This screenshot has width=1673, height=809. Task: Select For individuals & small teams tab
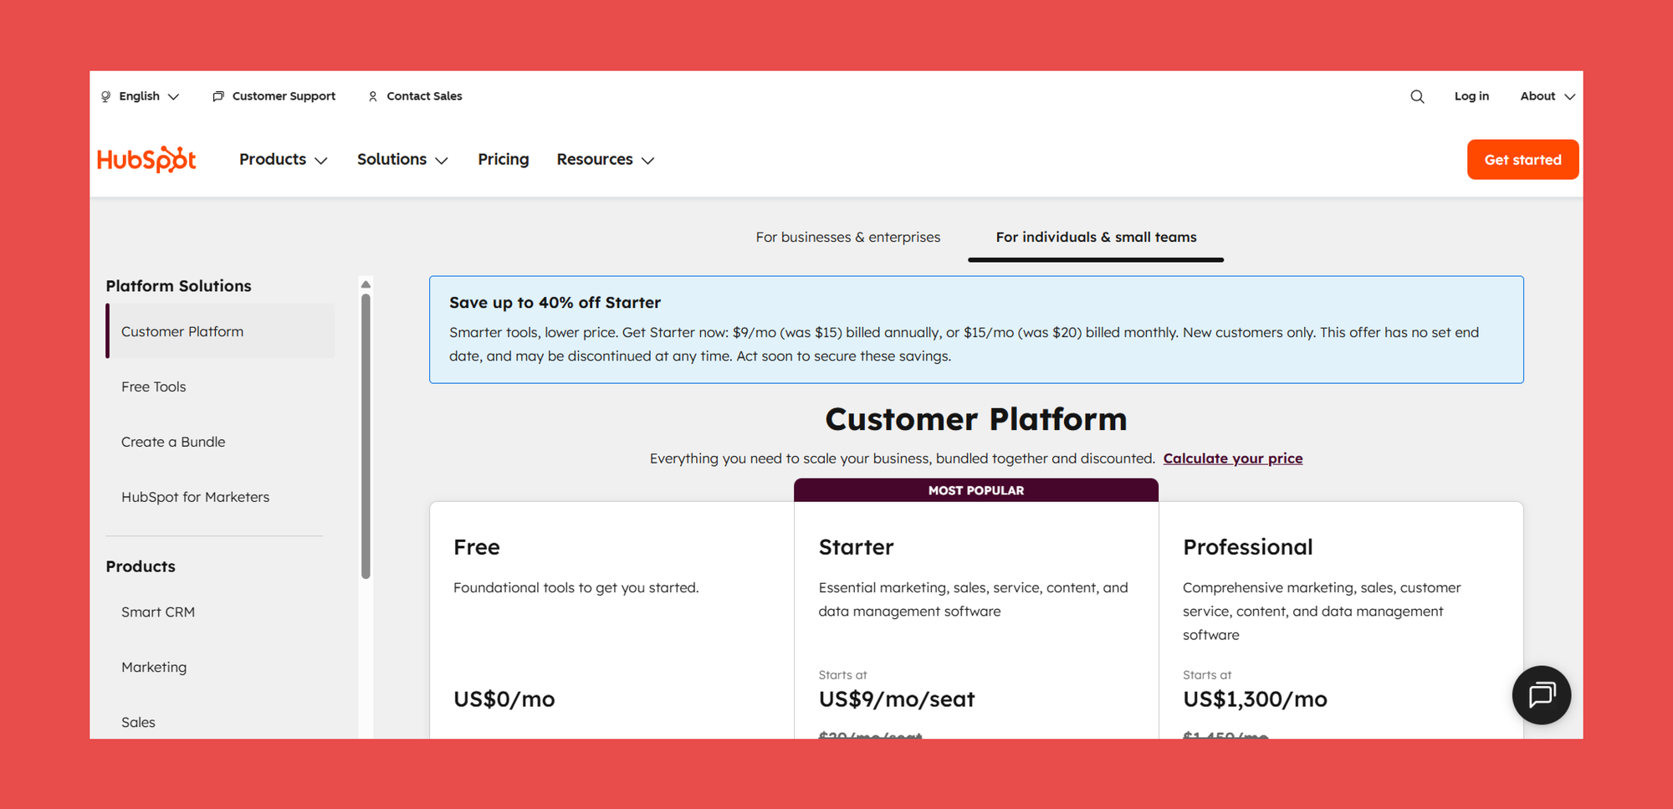click(1096, 237)
